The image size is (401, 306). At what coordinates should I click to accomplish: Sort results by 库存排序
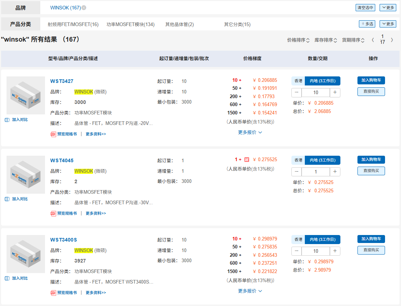click(326, 40)
